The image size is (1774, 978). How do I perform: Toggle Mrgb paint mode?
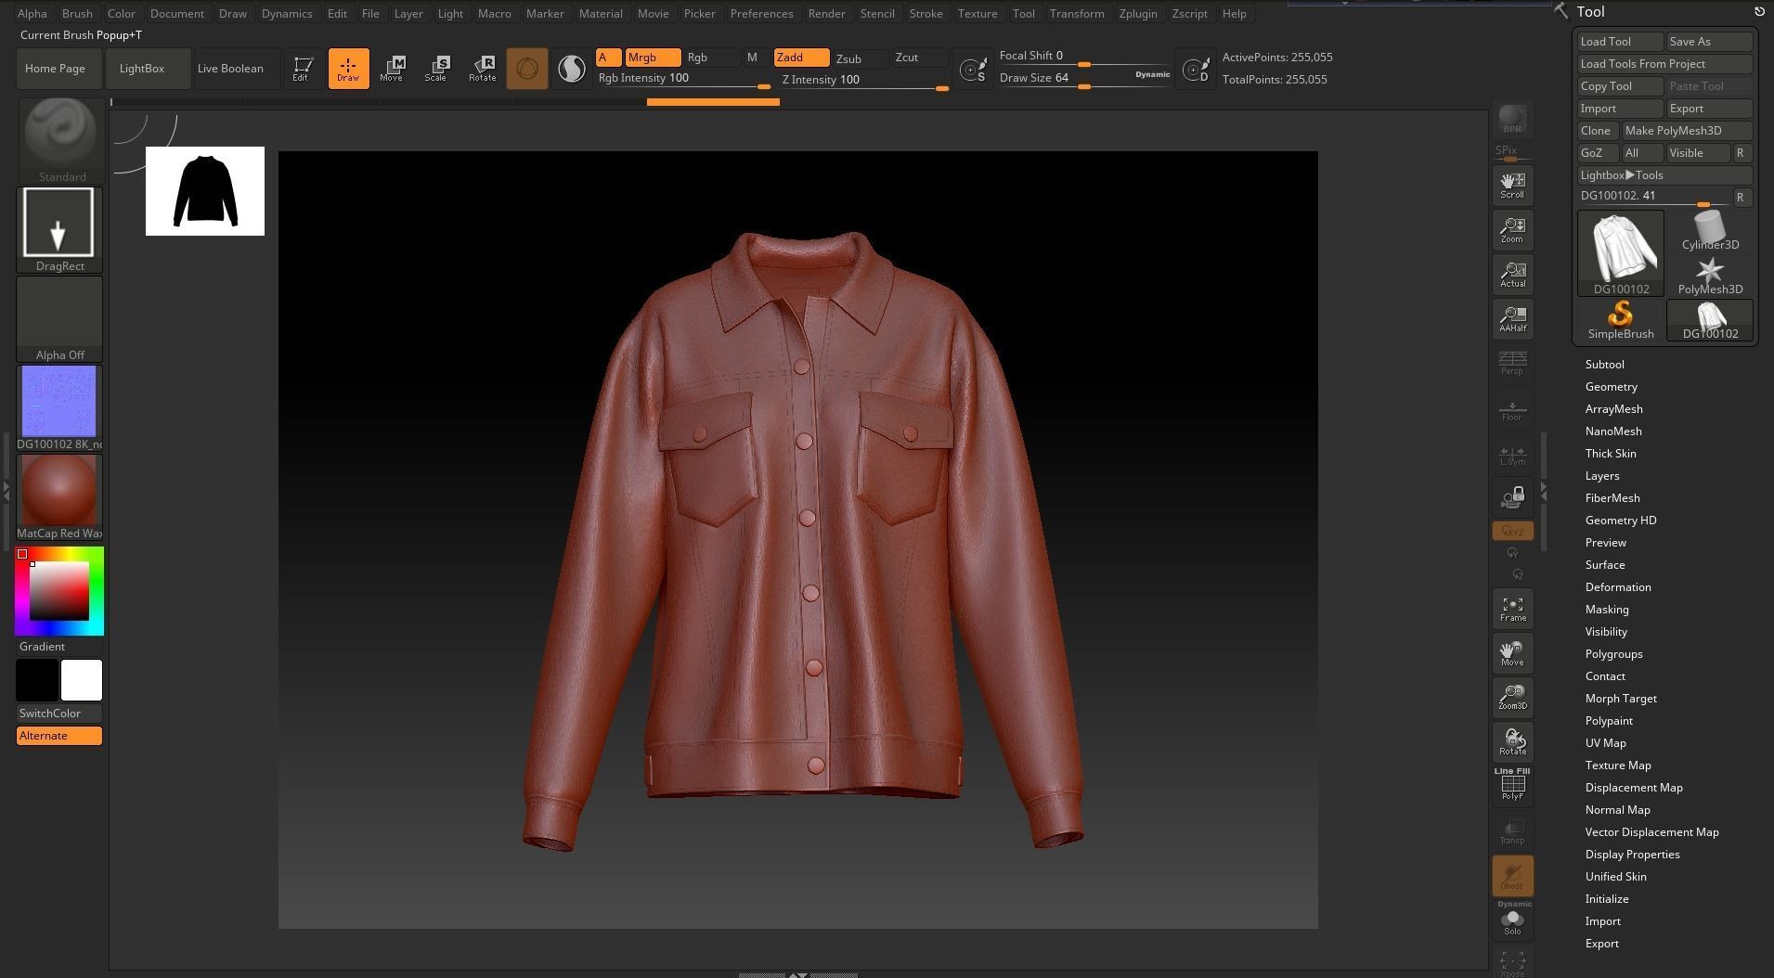click(653, 58)
